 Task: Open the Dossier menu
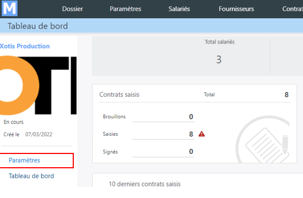73,9
